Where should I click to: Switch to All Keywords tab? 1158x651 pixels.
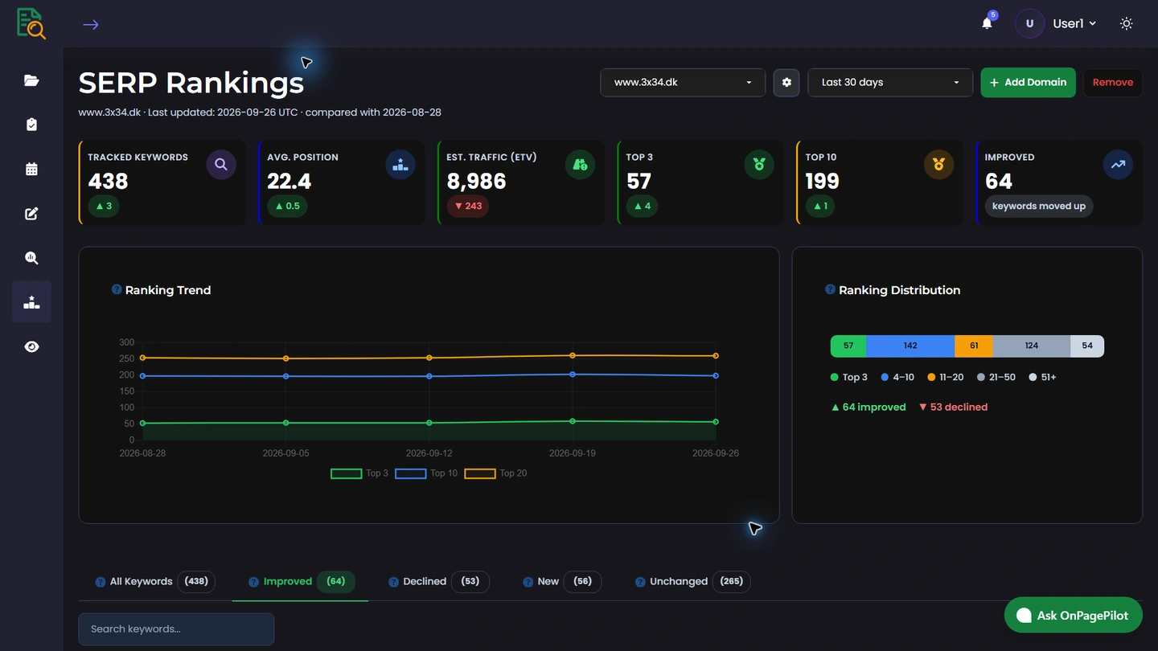click(x=154, y=581)
